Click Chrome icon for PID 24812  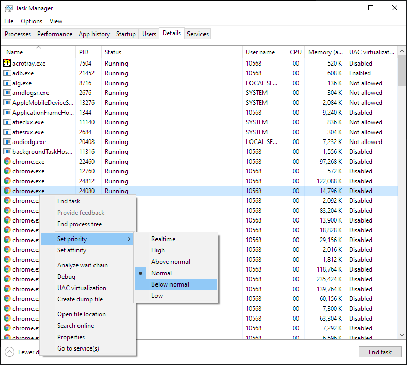pyautogui.click(x=7, y=181)
